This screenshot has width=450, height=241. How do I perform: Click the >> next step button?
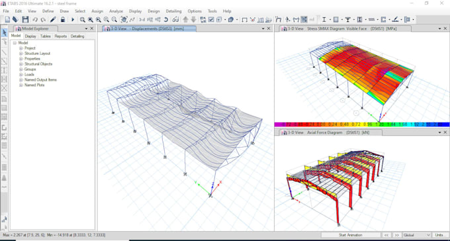click(396, 235)
